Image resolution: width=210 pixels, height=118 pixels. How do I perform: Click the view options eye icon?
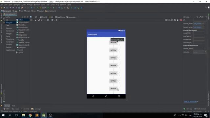point(31,20)
